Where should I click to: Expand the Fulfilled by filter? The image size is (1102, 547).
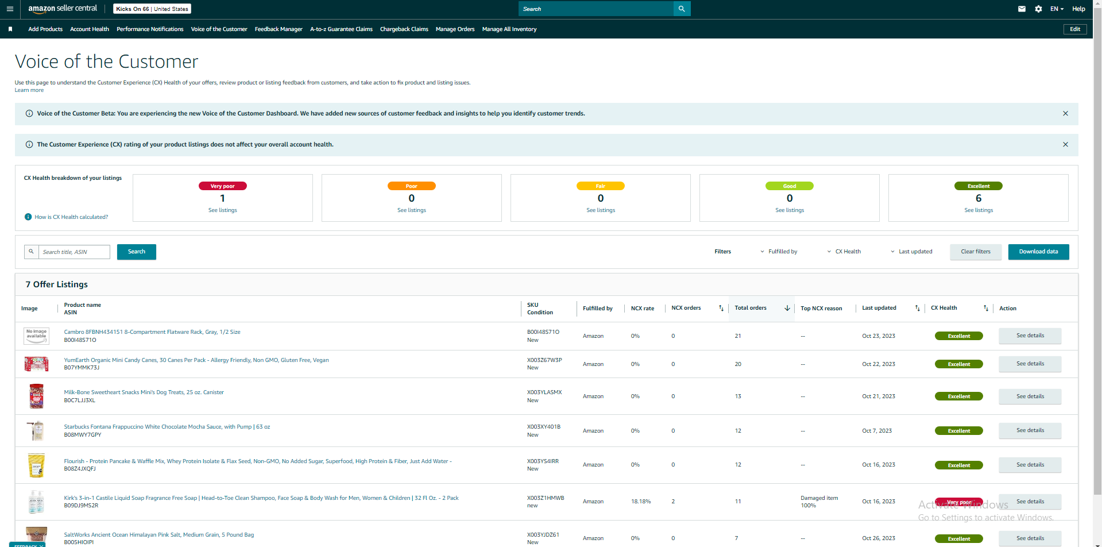coord(779,252)
